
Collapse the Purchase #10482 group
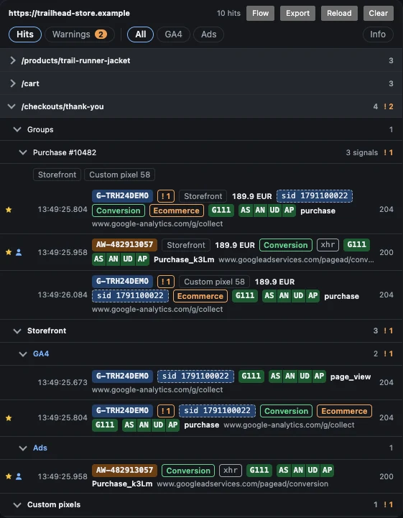pyautogui.click(x=201, y=152)
